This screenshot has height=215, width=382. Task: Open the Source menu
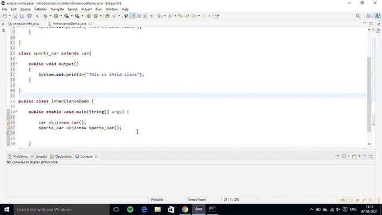pyautogui.click(x=25, y=10)
